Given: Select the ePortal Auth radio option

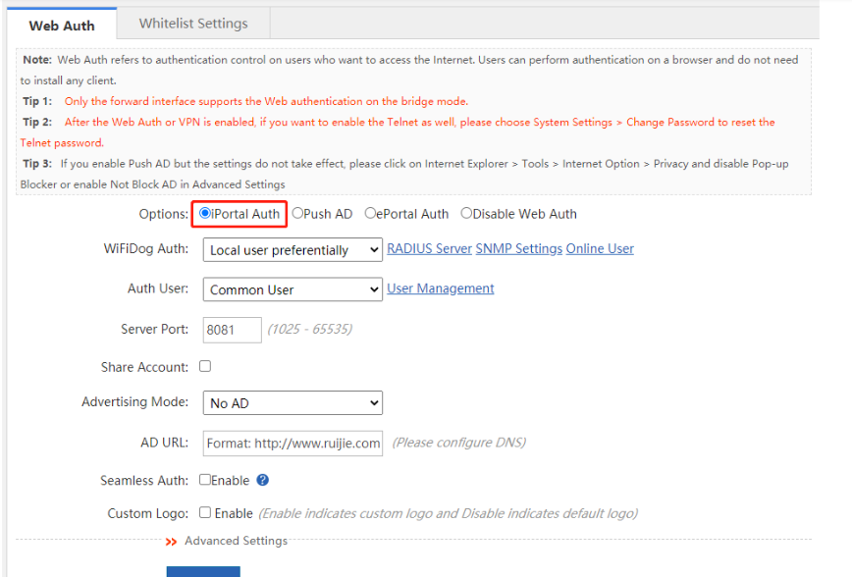Looking at the screenshot, I should (x=370, y=213).
